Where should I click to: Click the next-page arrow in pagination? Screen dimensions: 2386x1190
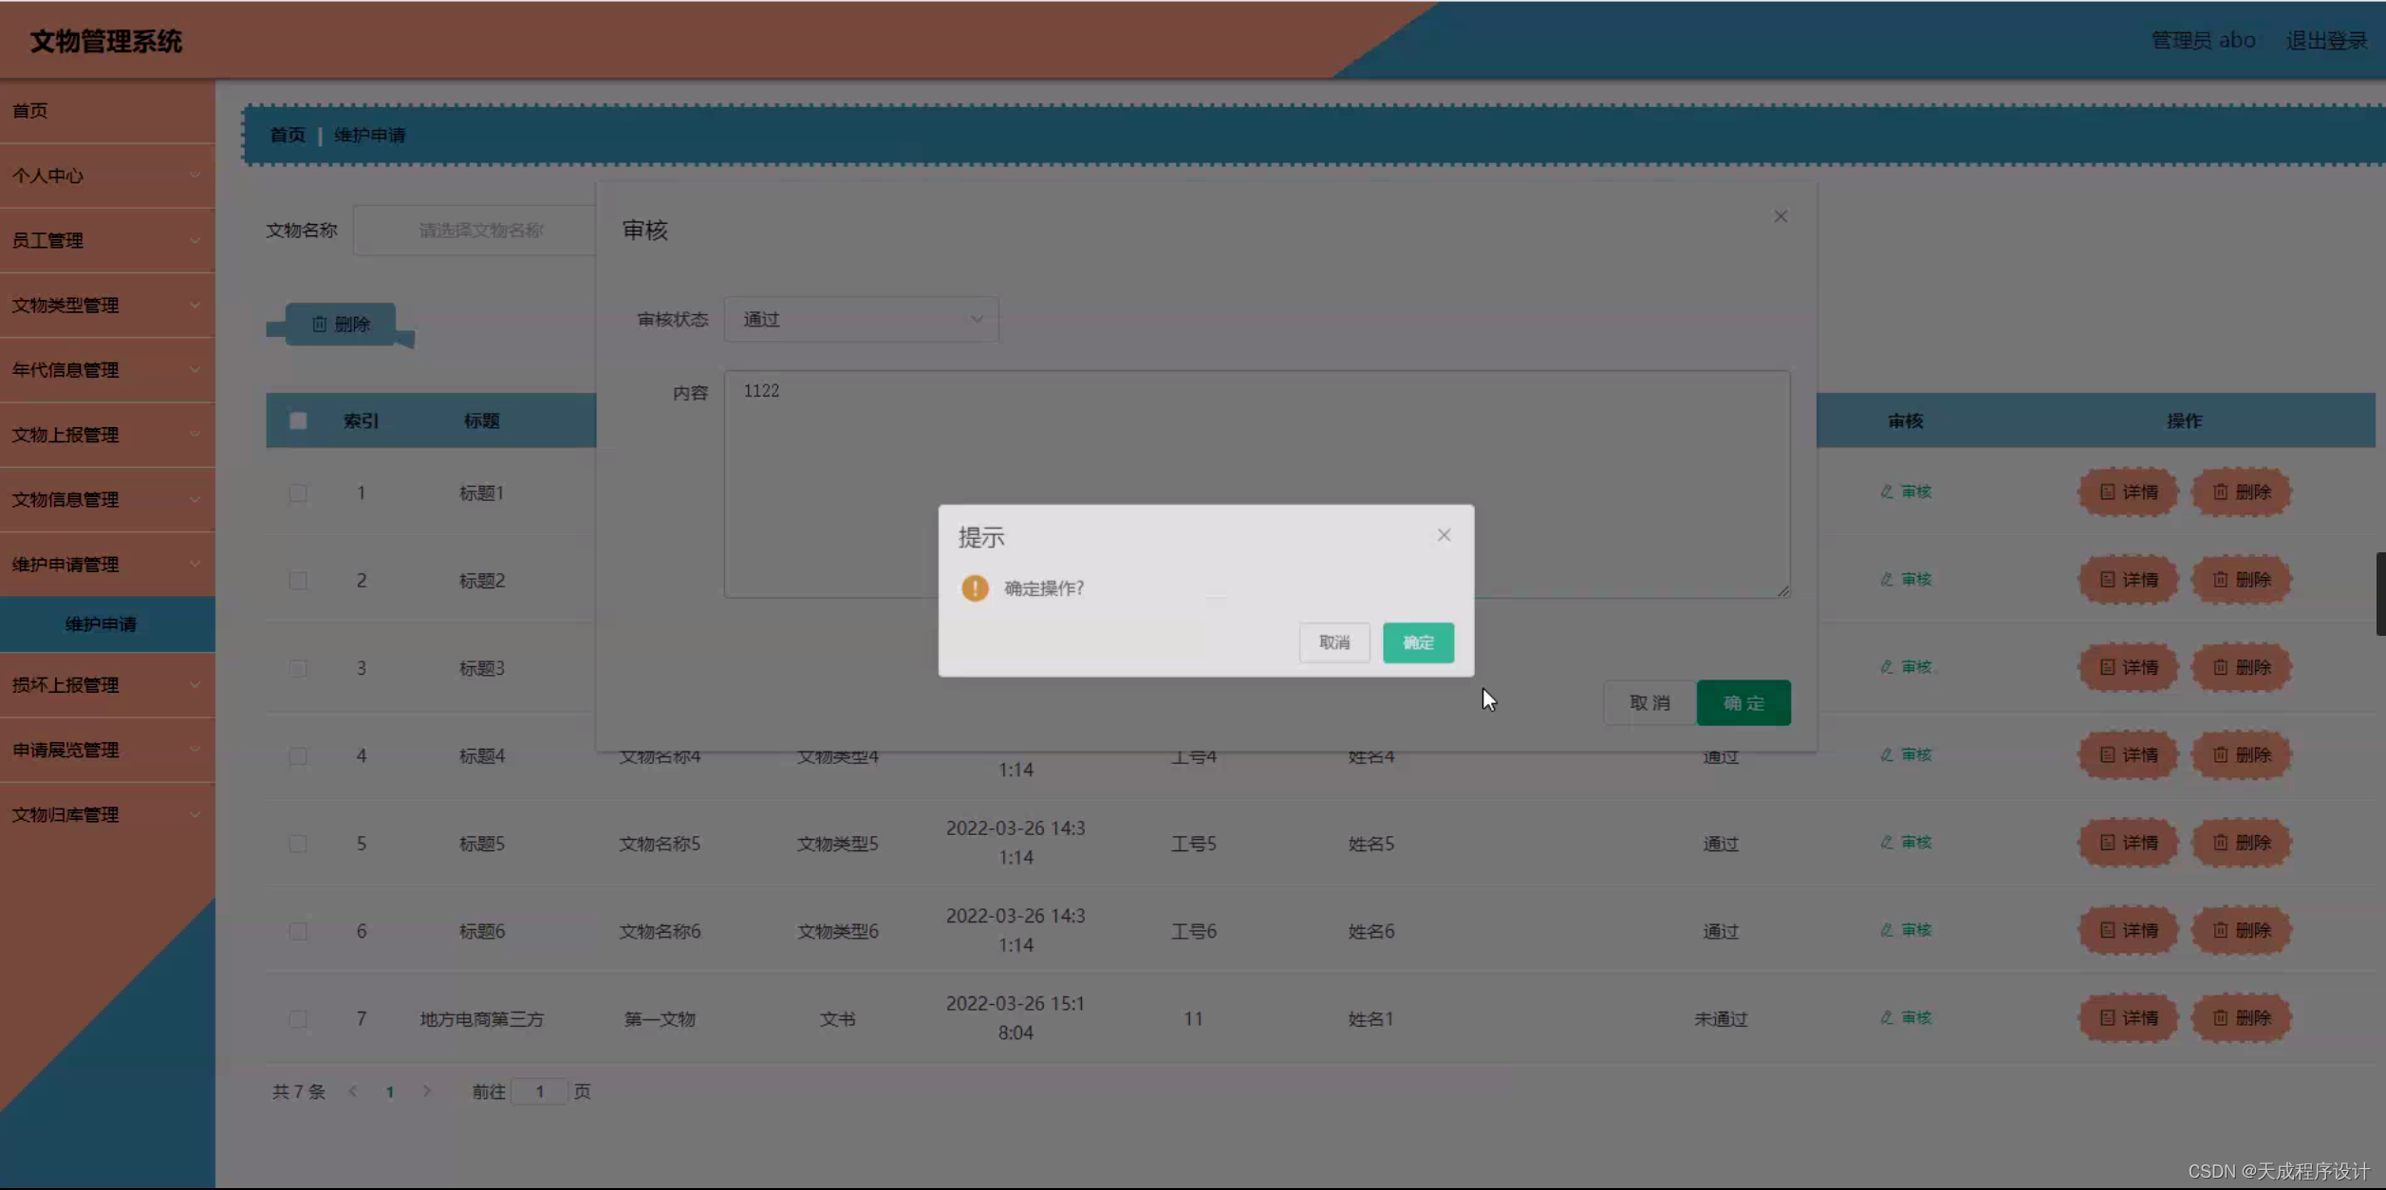pos(427,1091)
